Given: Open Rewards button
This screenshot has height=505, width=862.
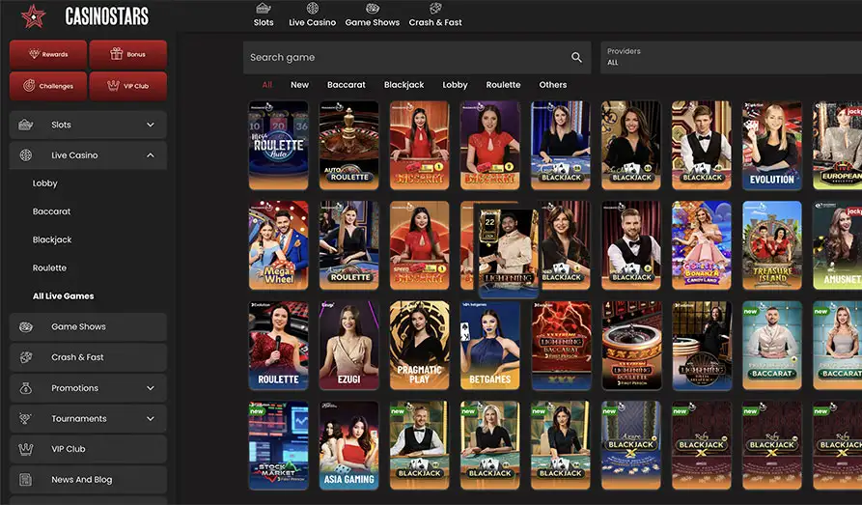Looking at the screenshot, I should [x=48, y=54].
